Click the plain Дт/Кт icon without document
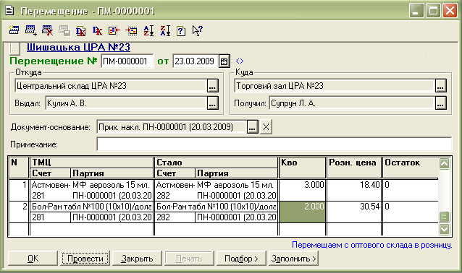Viewport: 462px width, 273px height. (x=97, y=30)
